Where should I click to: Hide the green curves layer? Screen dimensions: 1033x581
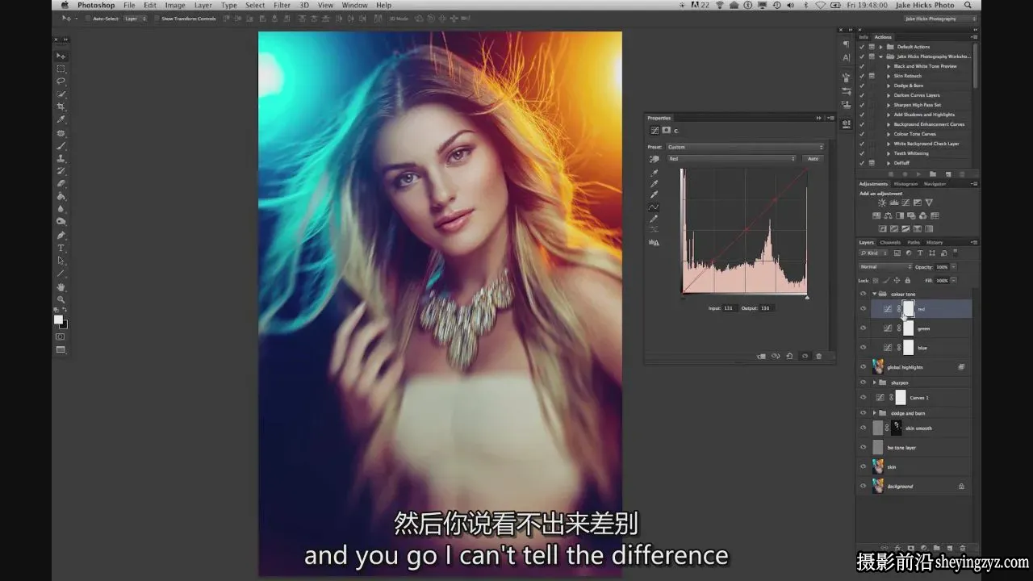[863, 328]
